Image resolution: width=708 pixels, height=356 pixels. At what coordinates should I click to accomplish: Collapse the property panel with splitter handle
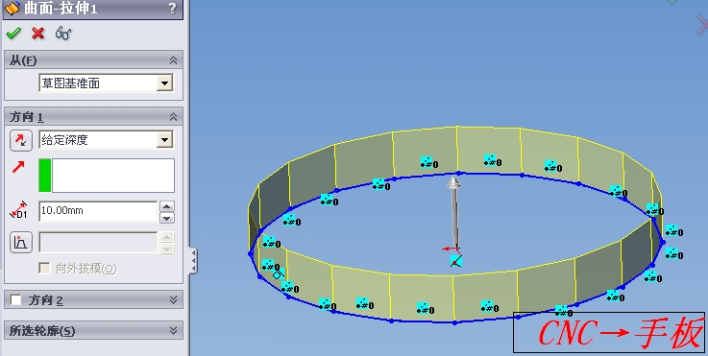point(193,260)
